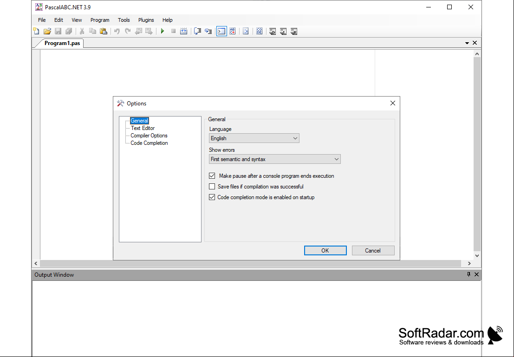
Task: Cut selection with the scissors icon
Action: (x=82, y=32)
